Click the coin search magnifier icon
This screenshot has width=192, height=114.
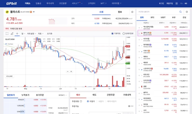[180, 12]
